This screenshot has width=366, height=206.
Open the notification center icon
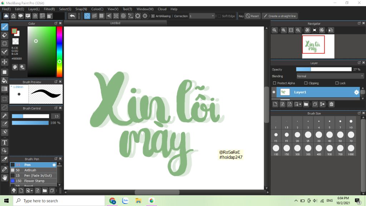point(358,201)
